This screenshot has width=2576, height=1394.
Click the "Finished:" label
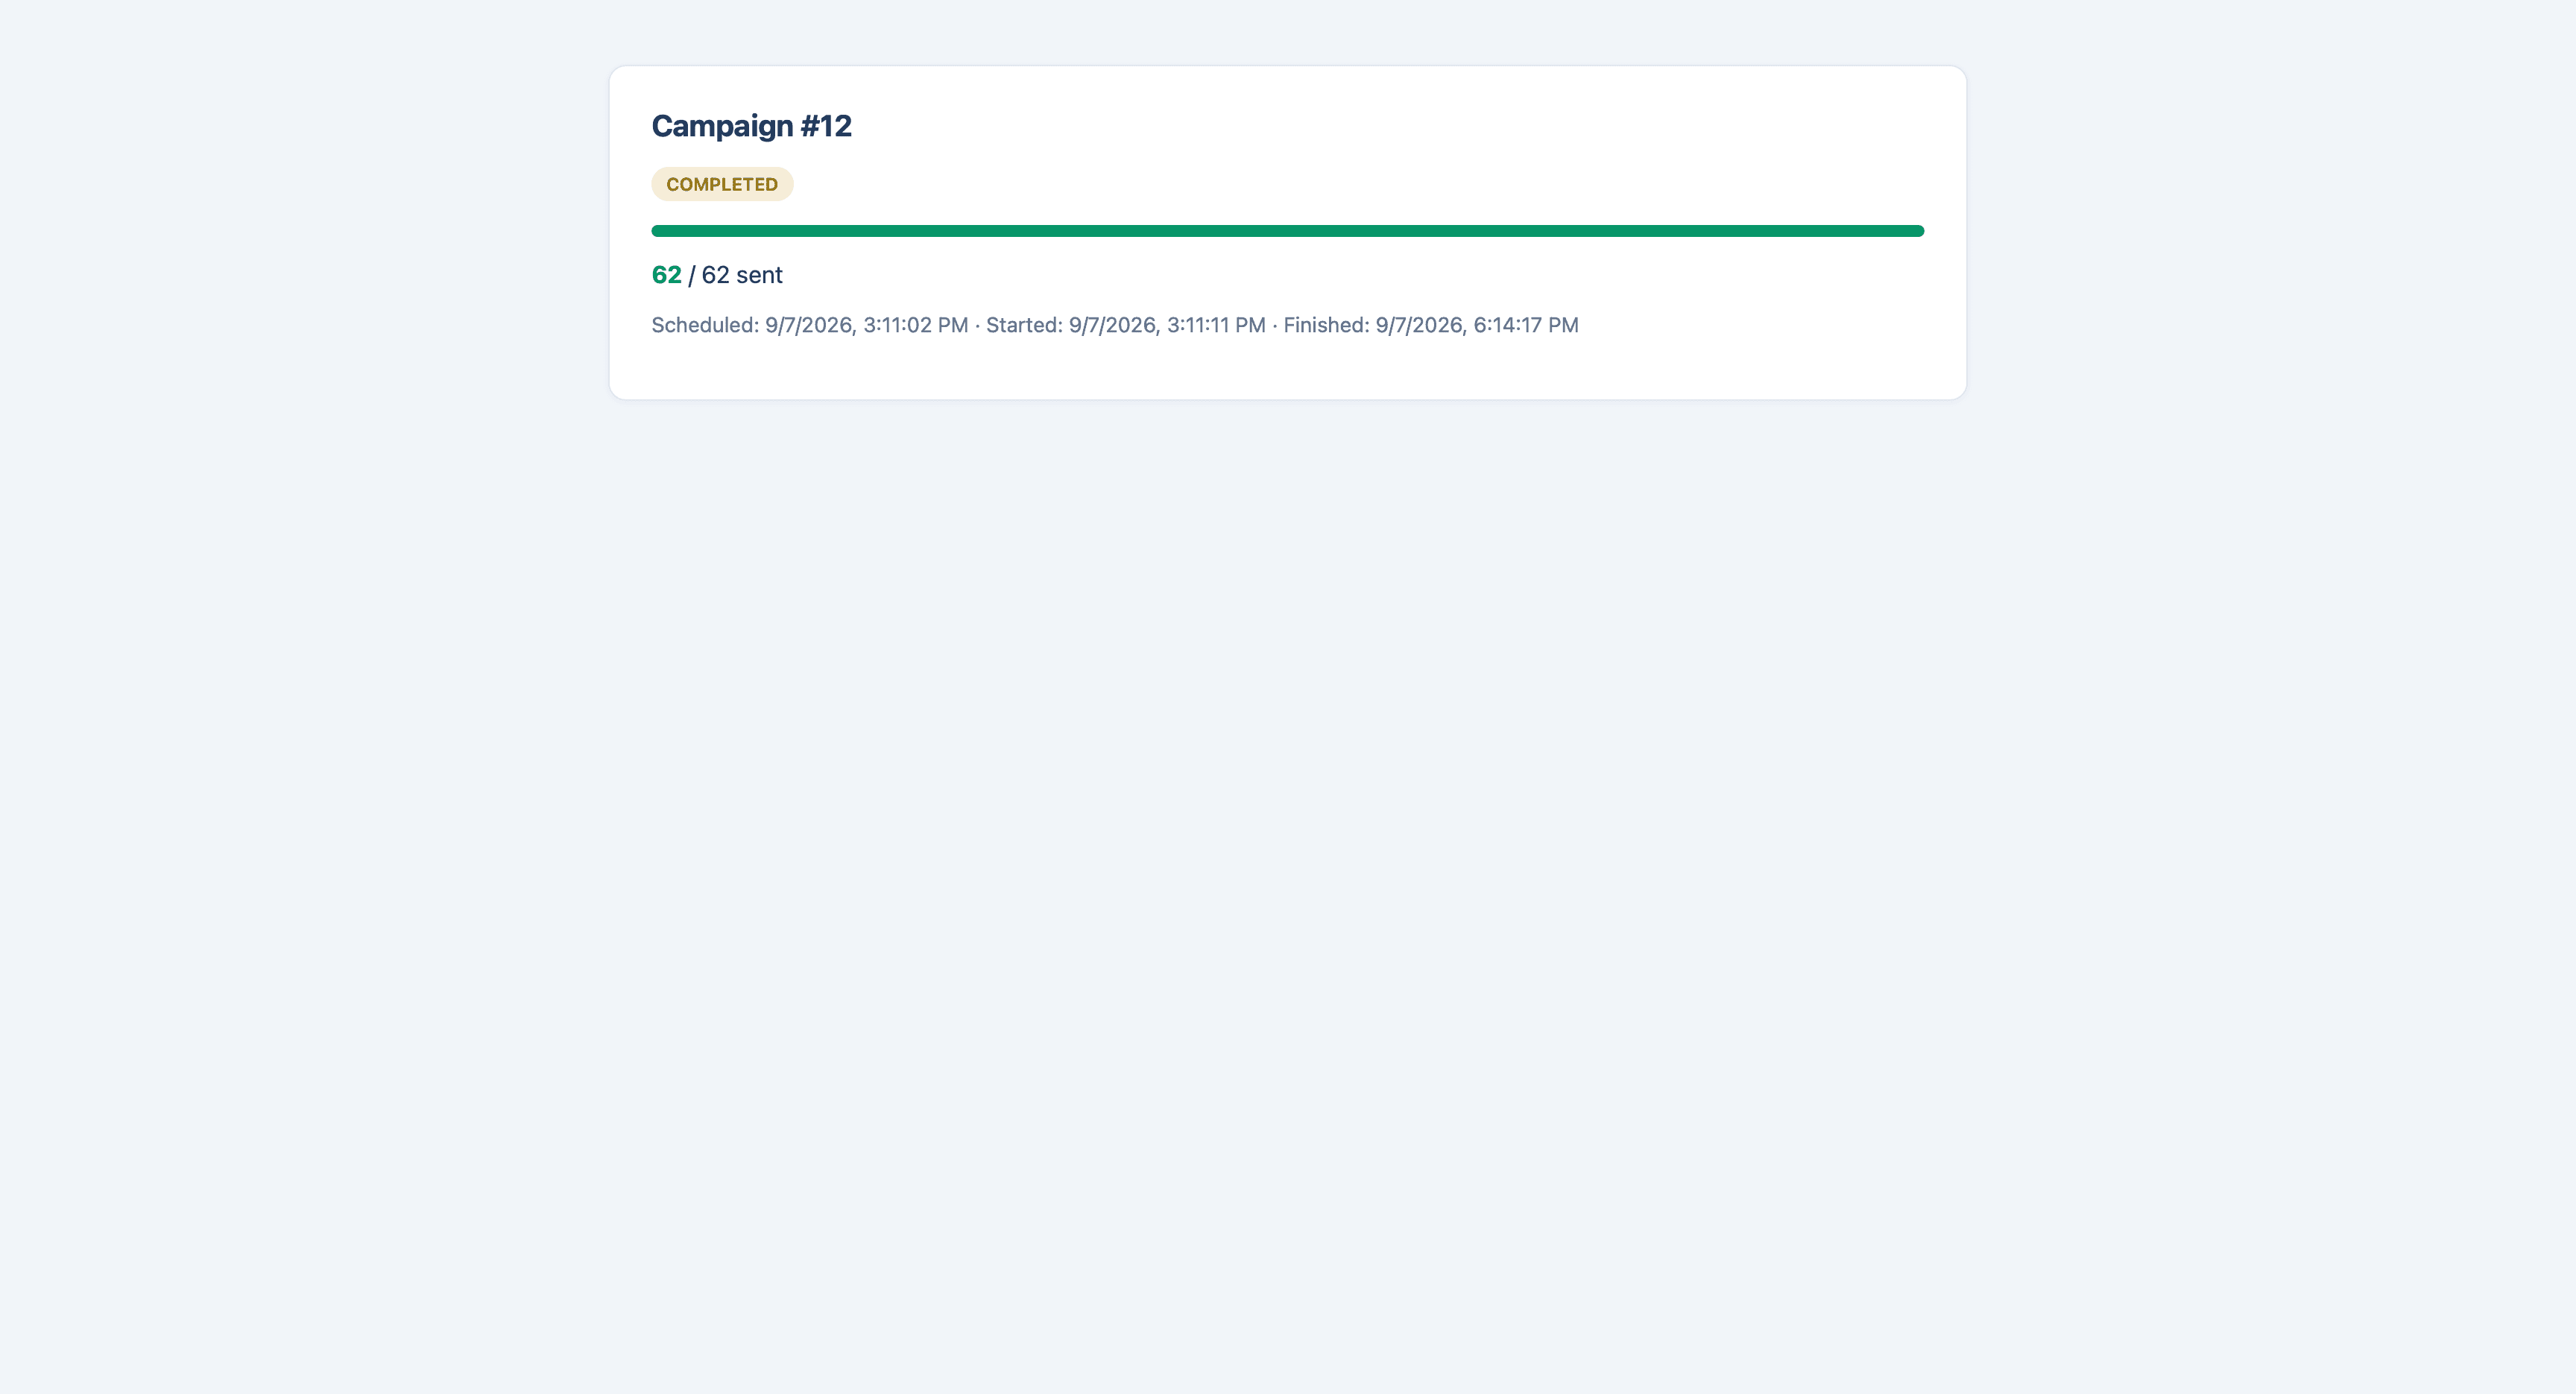[1326, 325]
